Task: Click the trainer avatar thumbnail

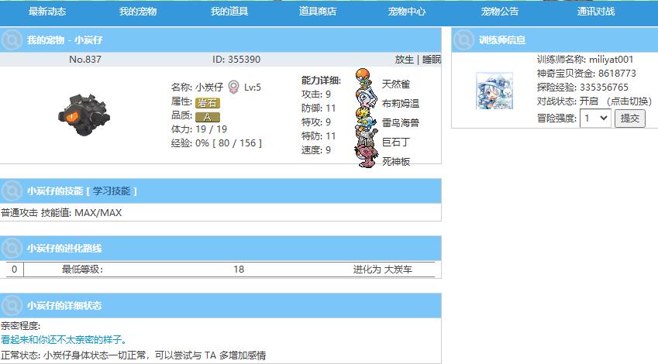Action: pyautogui.click(x=494, y=91)
